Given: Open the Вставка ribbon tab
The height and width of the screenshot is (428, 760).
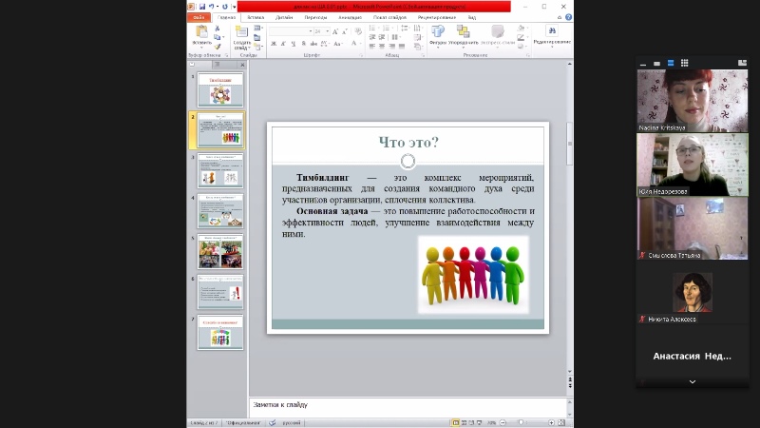Looking at the screenshot, I should [256, 17].
